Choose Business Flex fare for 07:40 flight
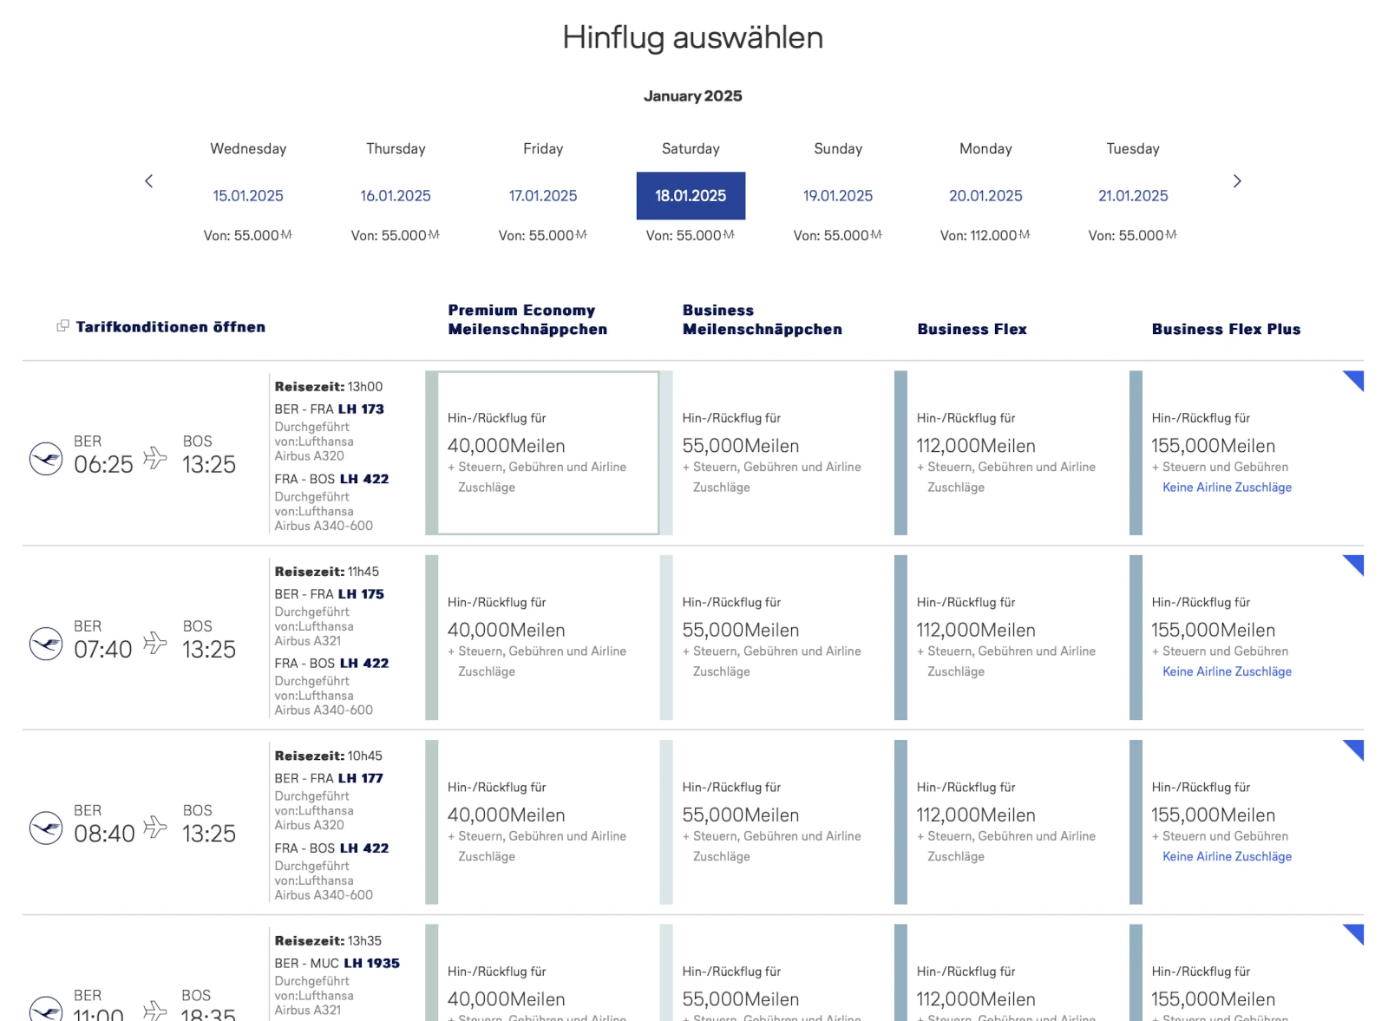The height and width of the screenshot is (1021, 1388). pyautogui.click(x=1012, y=638)
